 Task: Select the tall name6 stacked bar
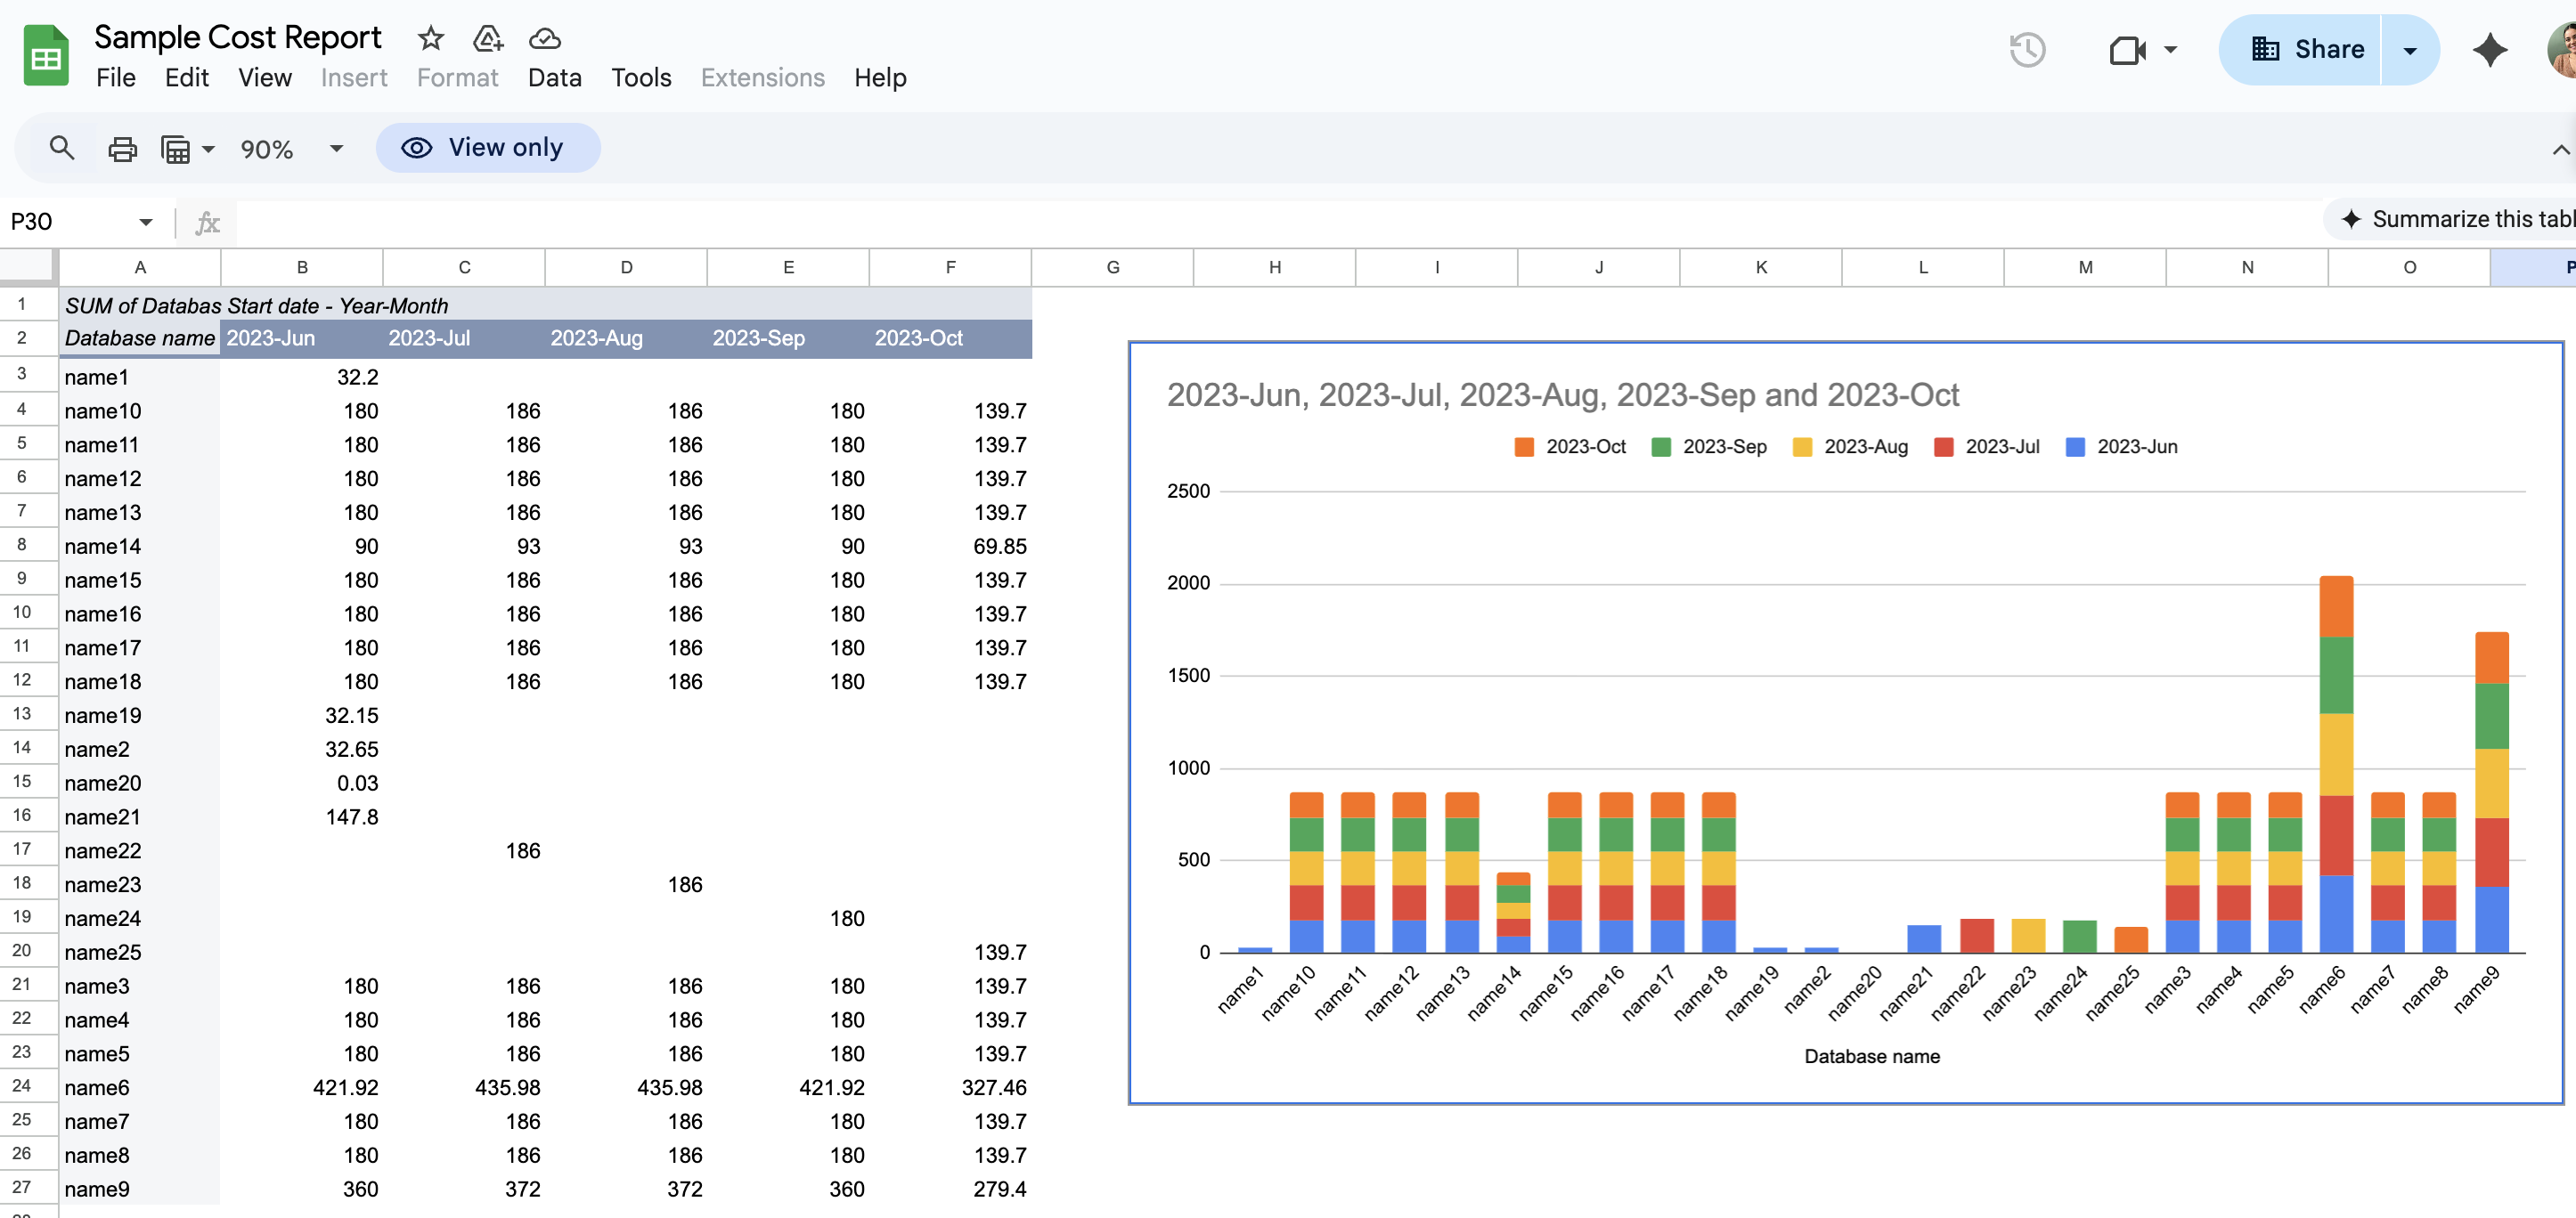(2336, 765)
